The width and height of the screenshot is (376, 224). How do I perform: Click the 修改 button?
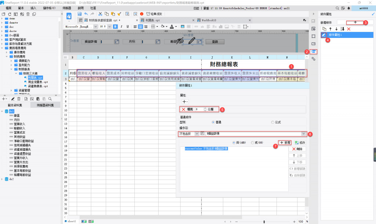tap(300, 143)
